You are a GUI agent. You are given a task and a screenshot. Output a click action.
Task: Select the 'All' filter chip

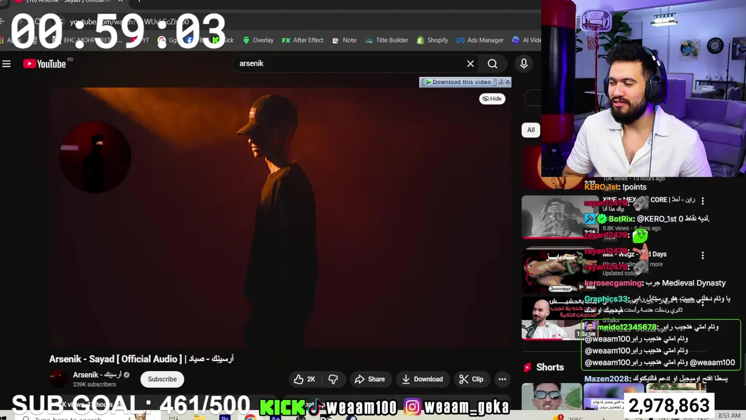click(x=530, y=130)
